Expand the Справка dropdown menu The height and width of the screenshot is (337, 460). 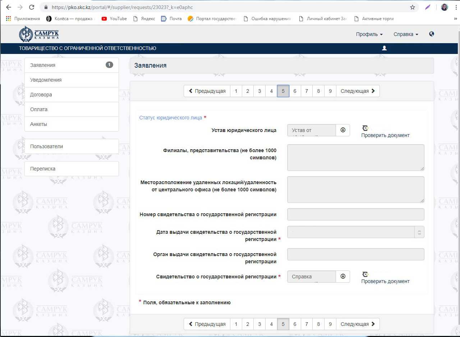pos(406,34)
